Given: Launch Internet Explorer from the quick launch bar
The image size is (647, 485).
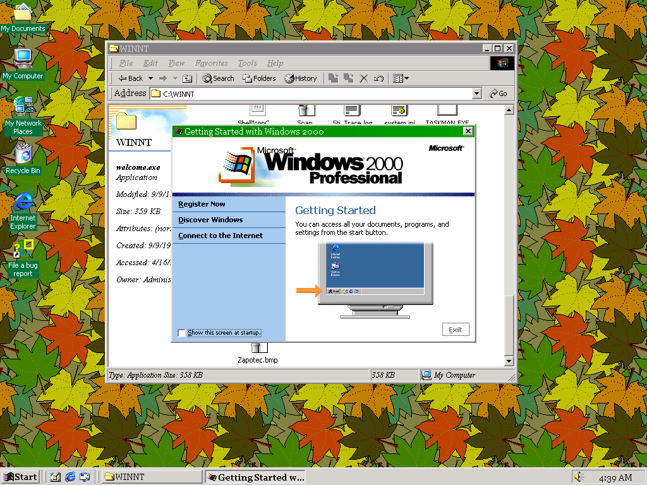Looking at the screenshot, I should (70, 477).
